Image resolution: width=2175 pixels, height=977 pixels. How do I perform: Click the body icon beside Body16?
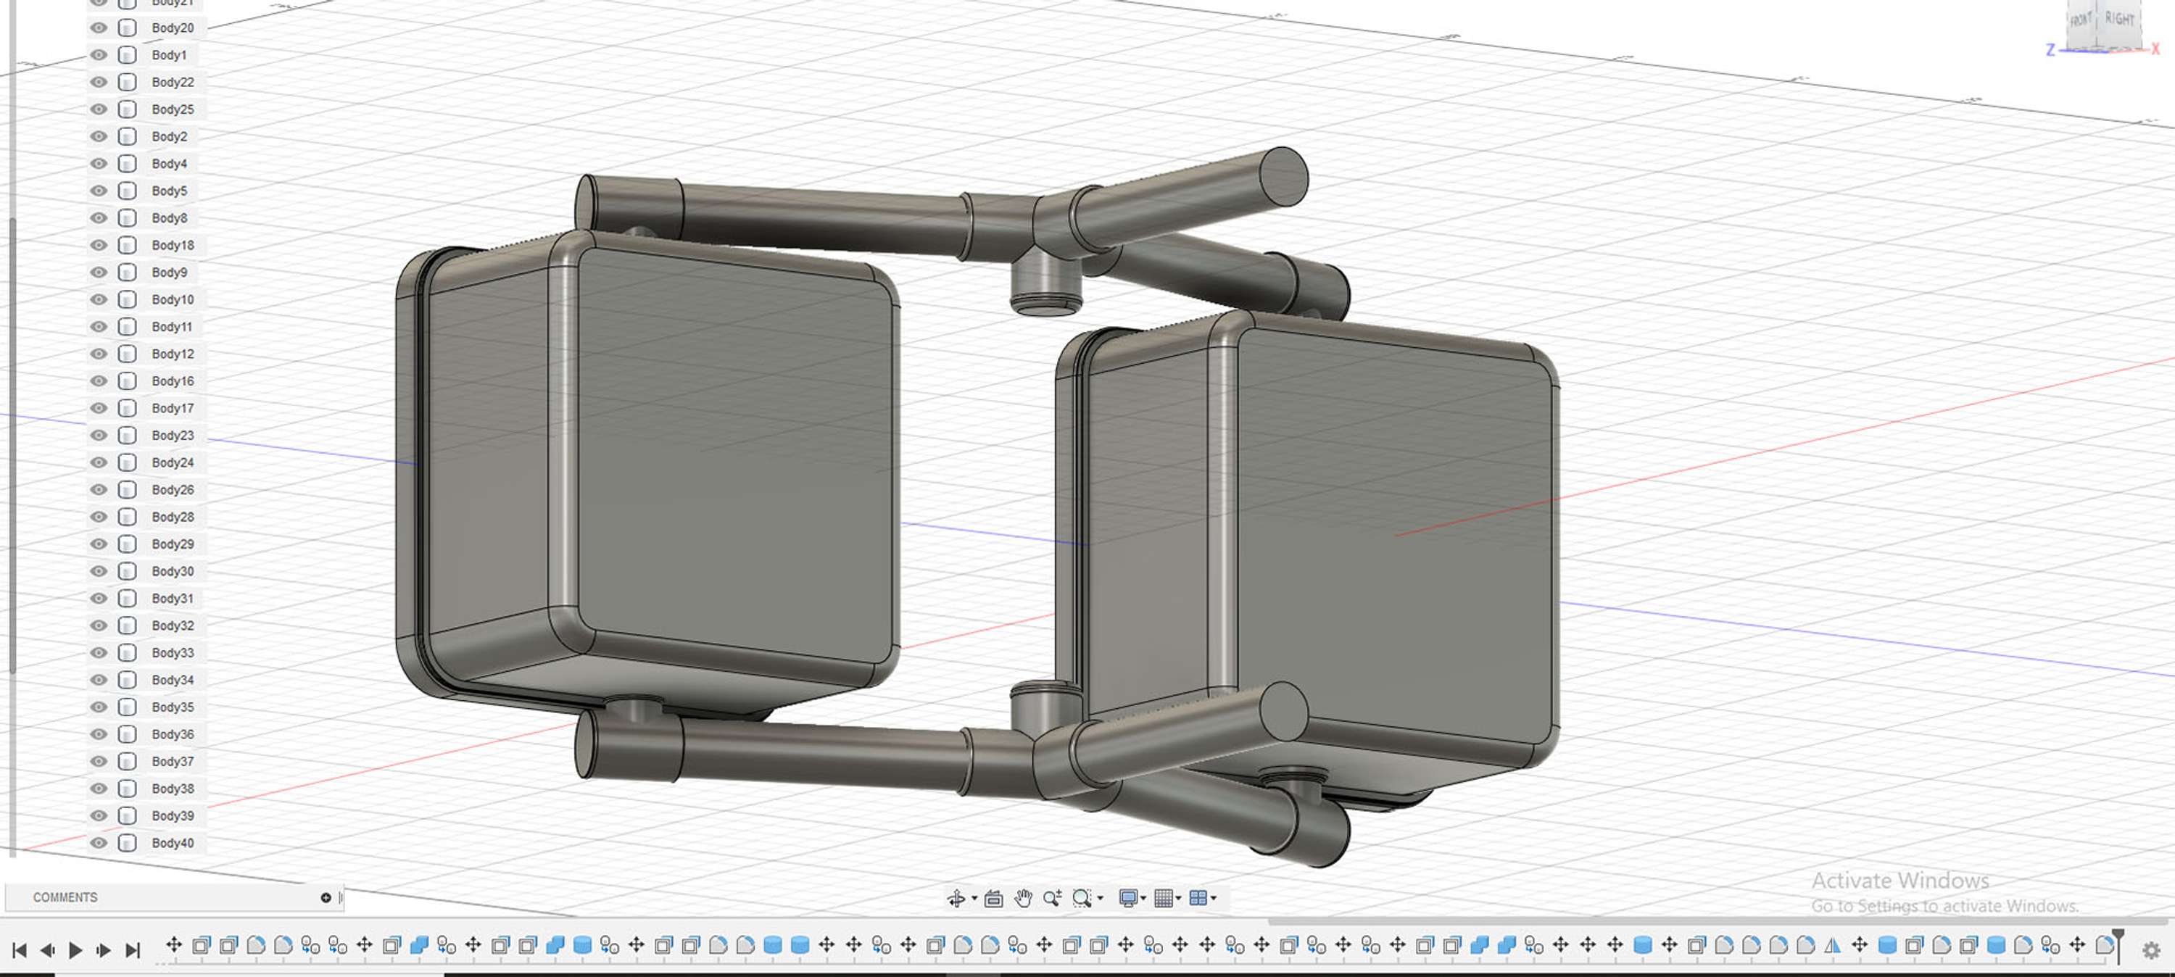point(127,381)
